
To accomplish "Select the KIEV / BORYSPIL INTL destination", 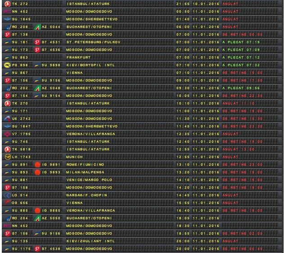I will point(90,65).
